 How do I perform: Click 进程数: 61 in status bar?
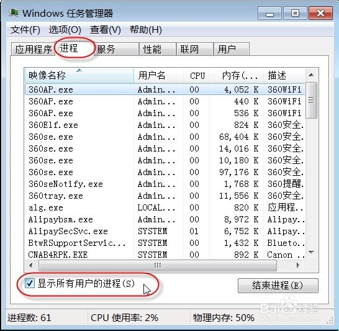coord(29,318)
